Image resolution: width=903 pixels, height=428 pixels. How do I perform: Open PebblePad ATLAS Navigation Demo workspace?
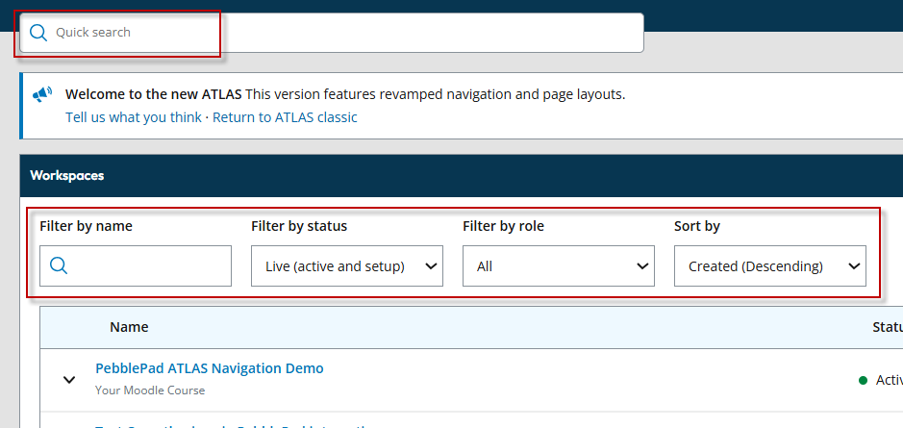[210, 368]
